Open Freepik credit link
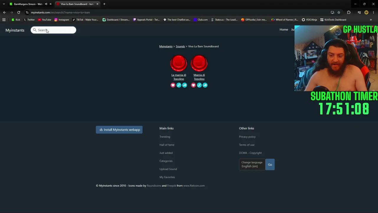 (x=172, y=186)
